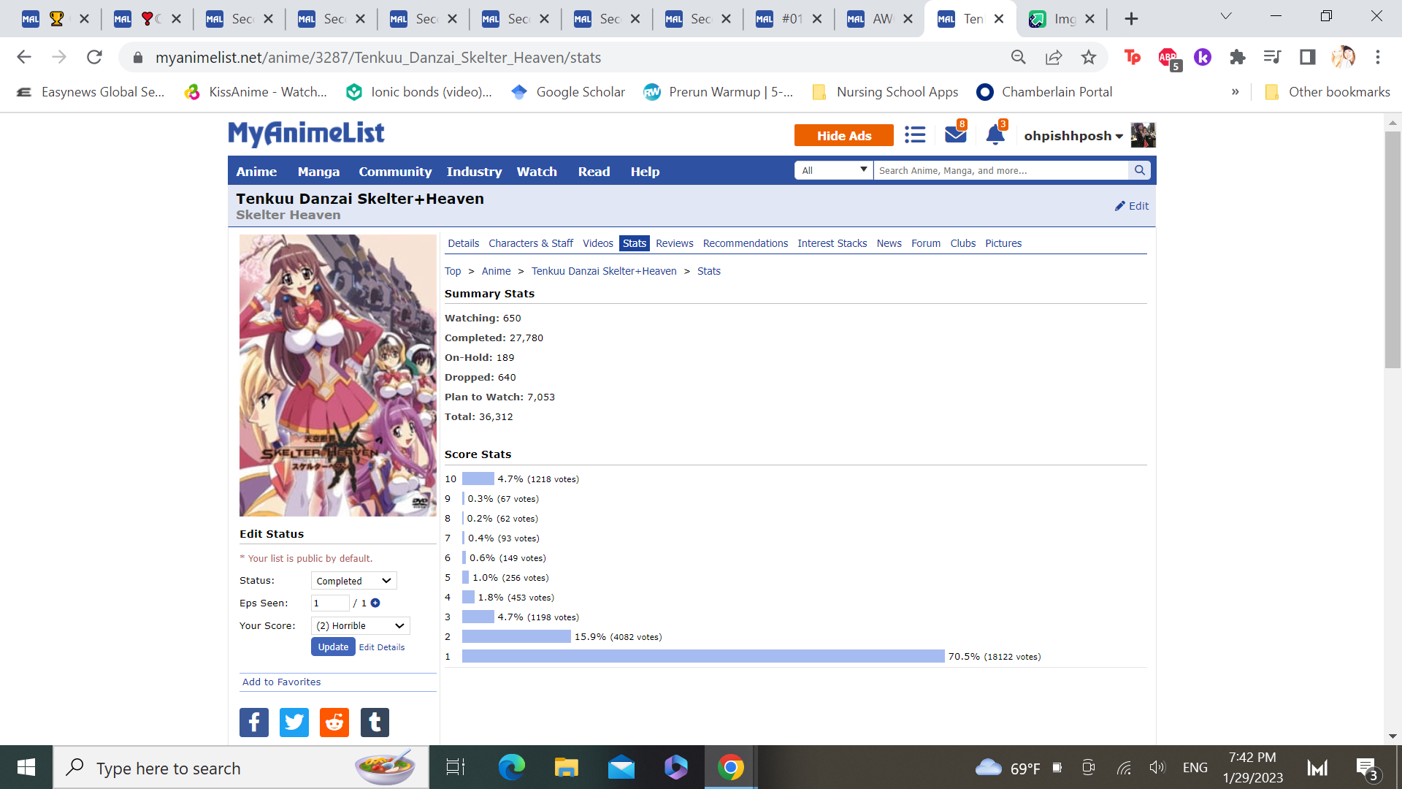1402x789 pixels.
Task: Open the user profile avatar
Action: coord(1143,135)
